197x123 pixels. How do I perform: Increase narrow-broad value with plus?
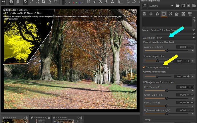[192, 47]
